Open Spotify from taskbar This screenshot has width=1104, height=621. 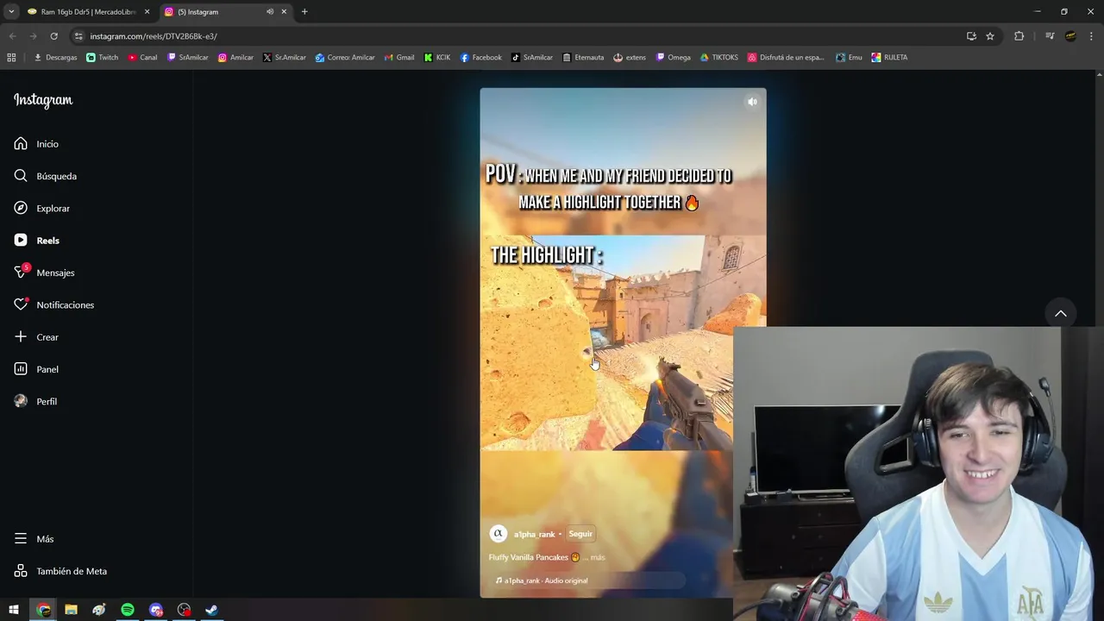tap(128, 610)
